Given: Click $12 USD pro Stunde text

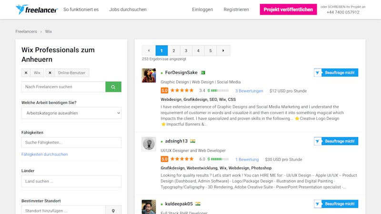Looking at the screenshot, I should tap(288, 91).
